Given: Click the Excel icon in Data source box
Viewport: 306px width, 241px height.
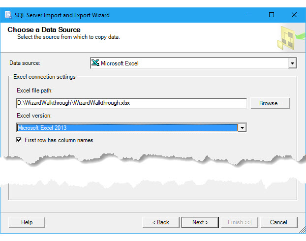Looking at the screenshot, I should [95, 63].
